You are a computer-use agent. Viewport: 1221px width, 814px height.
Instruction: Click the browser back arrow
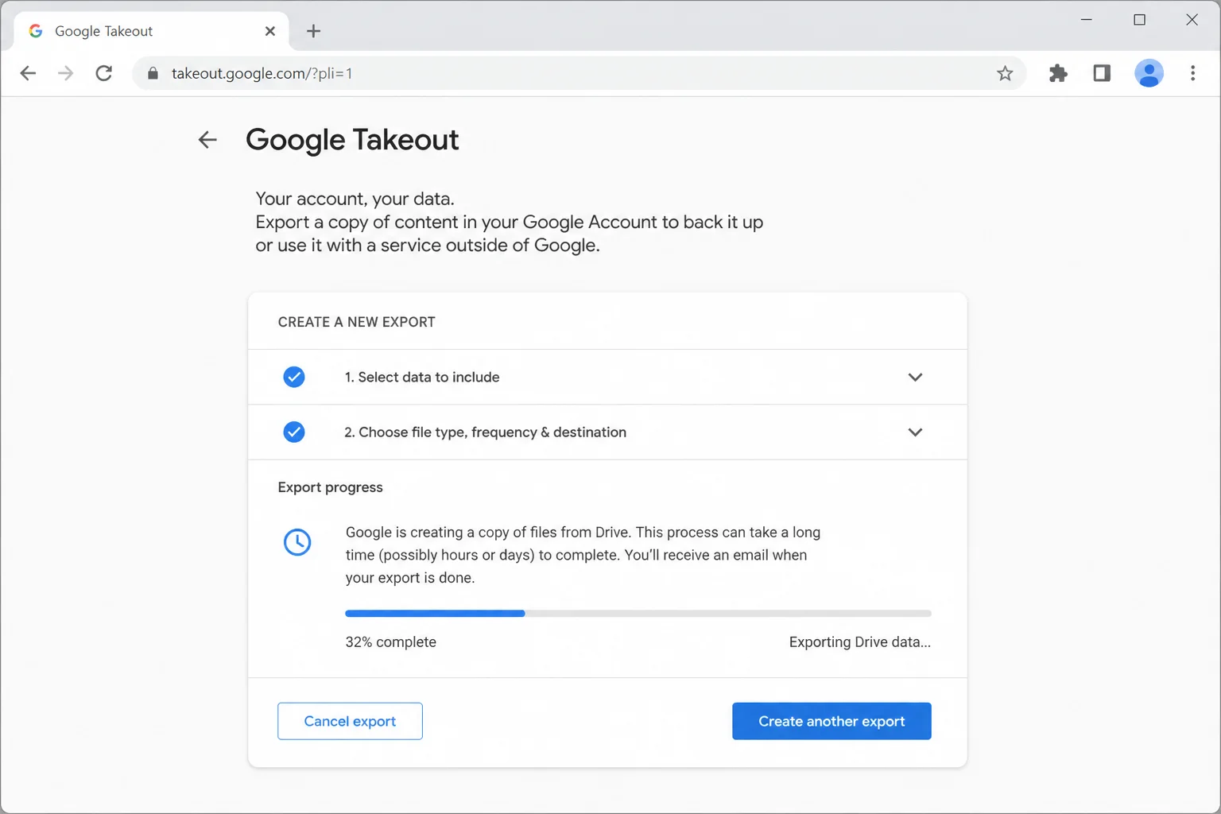(28, 73)
